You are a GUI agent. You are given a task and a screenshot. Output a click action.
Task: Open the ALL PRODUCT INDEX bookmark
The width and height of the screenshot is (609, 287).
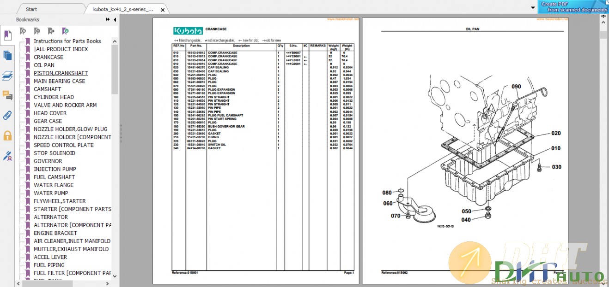click(x=61, y=49)
